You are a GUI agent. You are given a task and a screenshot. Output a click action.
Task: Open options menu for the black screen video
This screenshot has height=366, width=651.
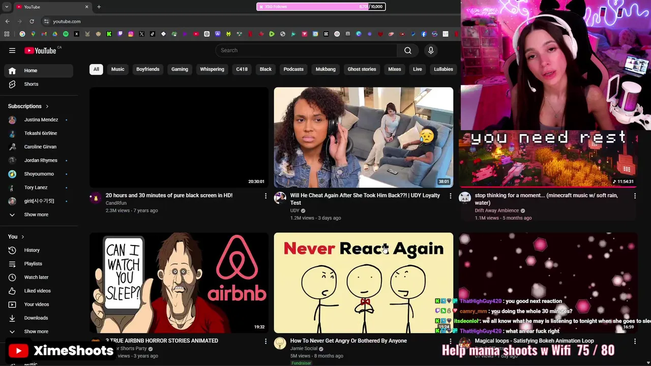(265, 196)
